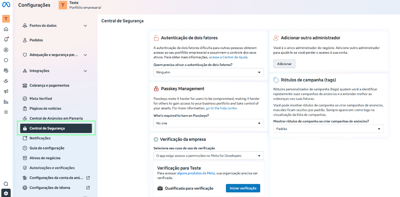This screenshot has width=400, height=197.
Task: Click the Portfólio empresarial label
Action: [x=85, y=8]
